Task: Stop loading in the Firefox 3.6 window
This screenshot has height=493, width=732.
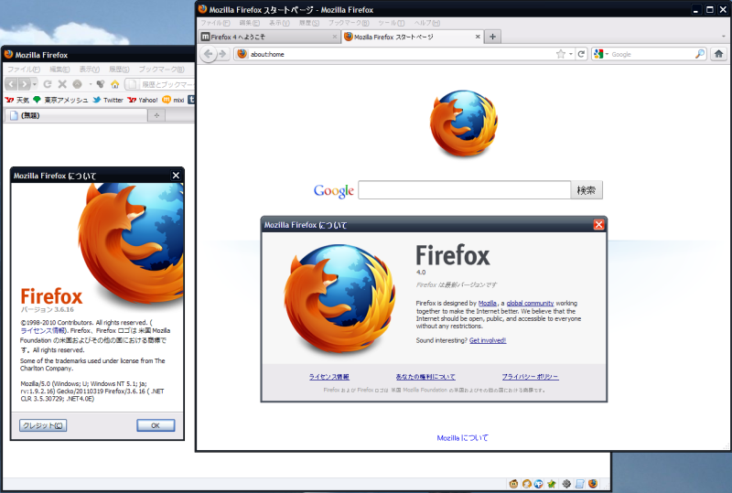Action: (x=62, y=84)
